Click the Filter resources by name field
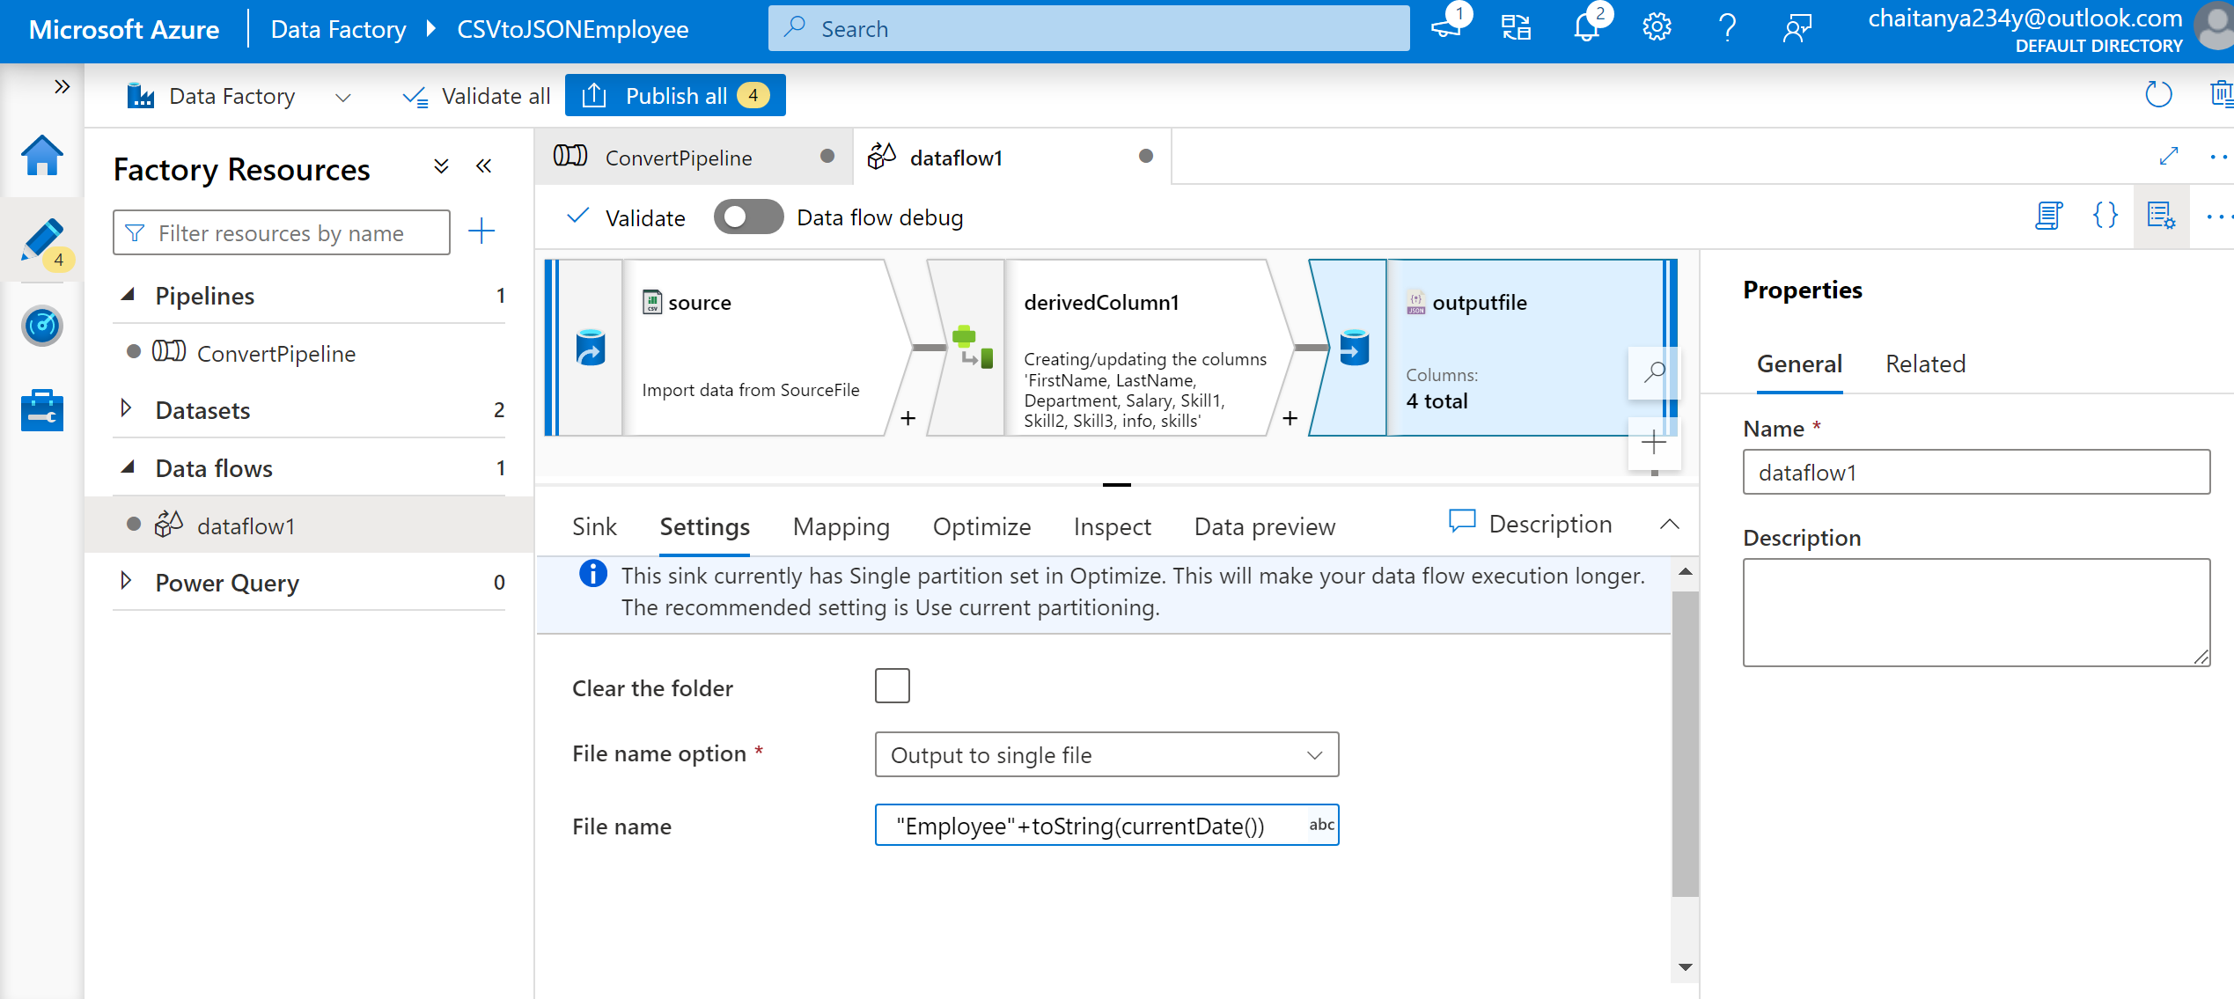The height and width of the screenshot is (999, 2234). [282, 232]
